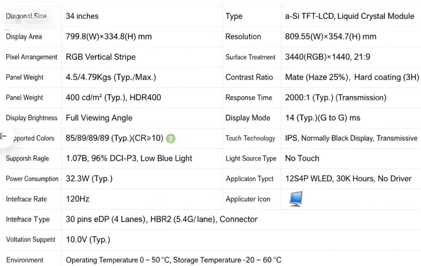Select the 2000:1 contrast ratio value
The image size is (421, 266).
pos(335,98)
